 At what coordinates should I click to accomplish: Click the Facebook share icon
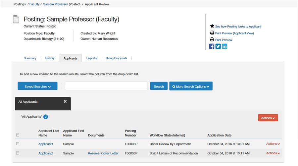pyautogui.click(x=212, y=46)
